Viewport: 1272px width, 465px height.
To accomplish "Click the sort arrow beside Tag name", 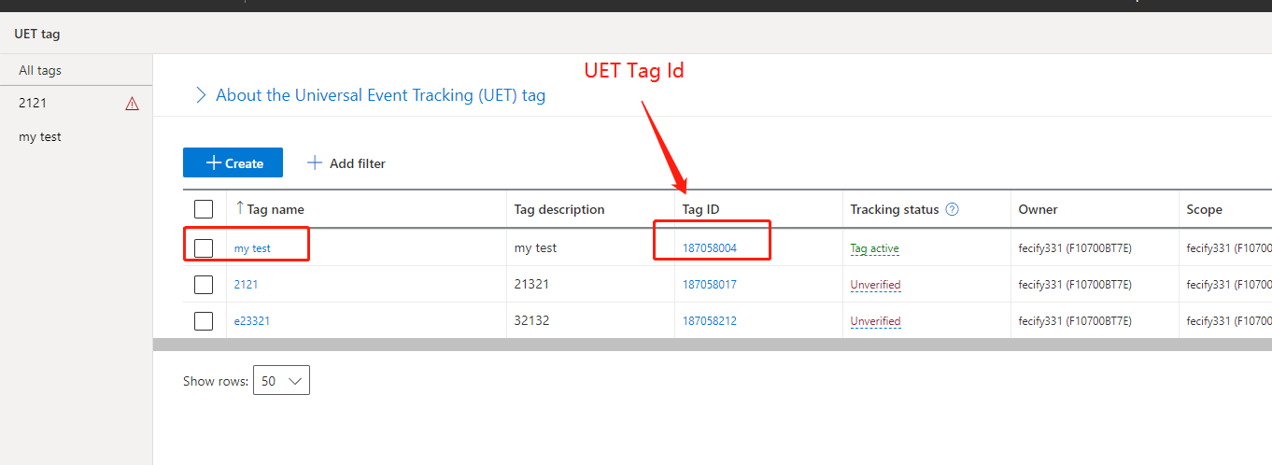I will coord(240,208).
